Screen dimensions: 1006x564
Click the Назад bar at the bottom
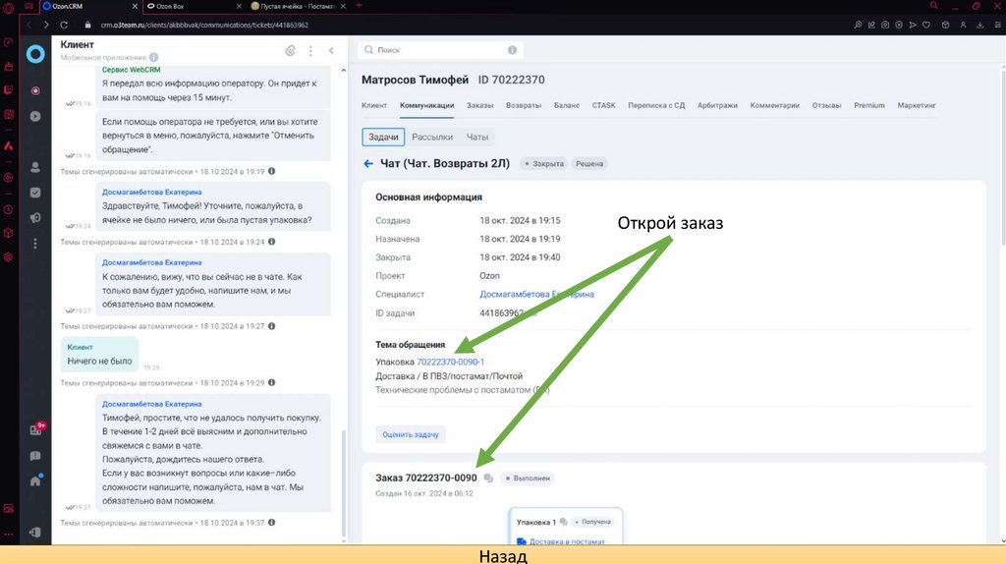pos(503,555)
